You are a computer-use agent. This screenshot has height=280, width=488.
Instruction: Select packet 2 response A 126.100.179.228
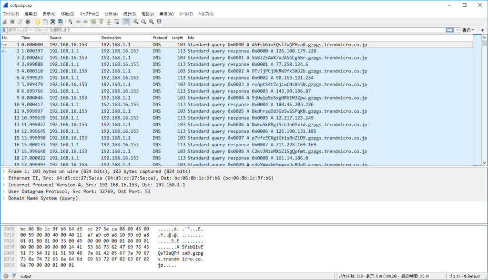236,51
